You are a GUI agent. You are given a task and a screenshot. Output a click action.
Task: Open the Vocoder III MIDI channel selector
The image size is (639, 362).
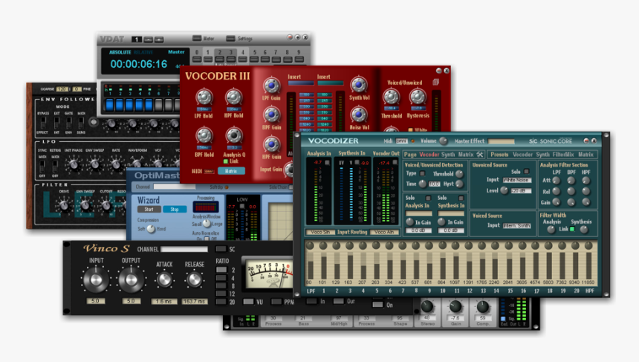pyautogui.click(x=209, y=172)
